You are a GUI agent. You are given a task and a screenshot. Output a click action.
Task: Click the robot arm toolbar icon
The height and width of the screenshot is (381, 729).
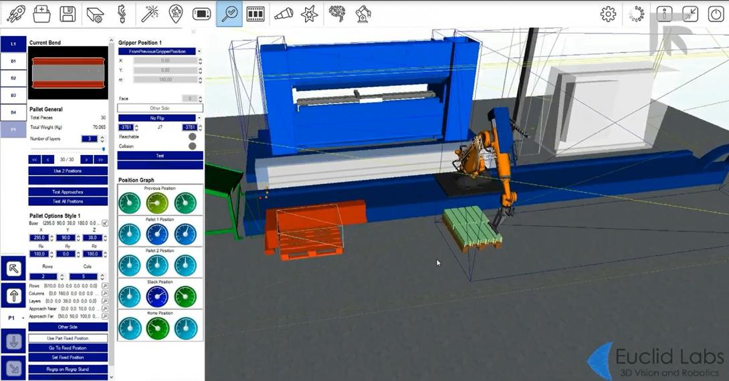[363, 14]
